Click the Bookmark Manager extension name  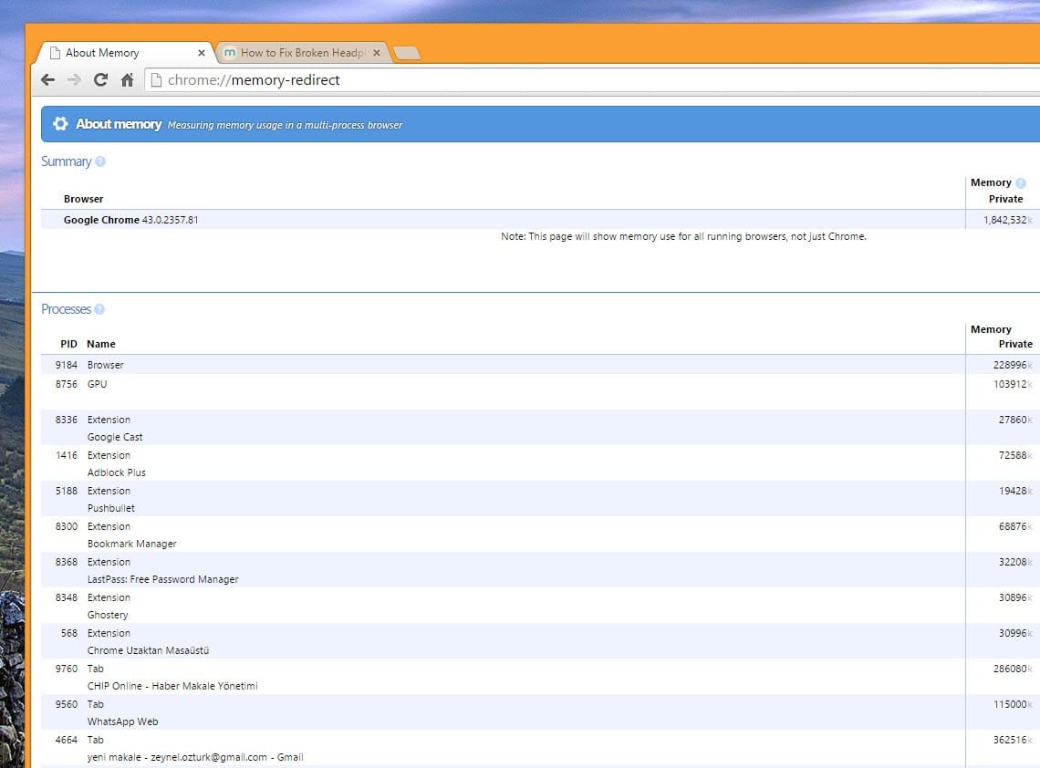(132, 544)
